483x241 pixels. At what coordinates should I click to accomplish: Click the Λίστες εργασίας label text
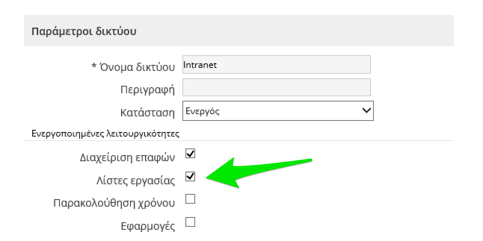tap(136, 181)
